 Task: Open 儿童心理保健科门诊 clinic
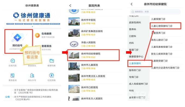click(x=162, y=26)
